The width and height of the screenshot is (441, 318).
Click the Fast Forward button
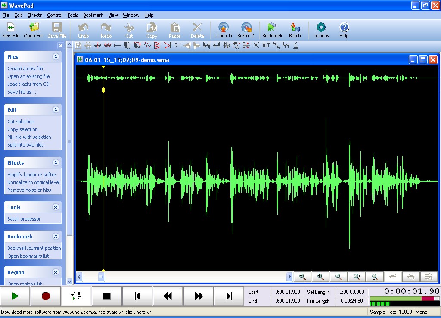point(199,296)
